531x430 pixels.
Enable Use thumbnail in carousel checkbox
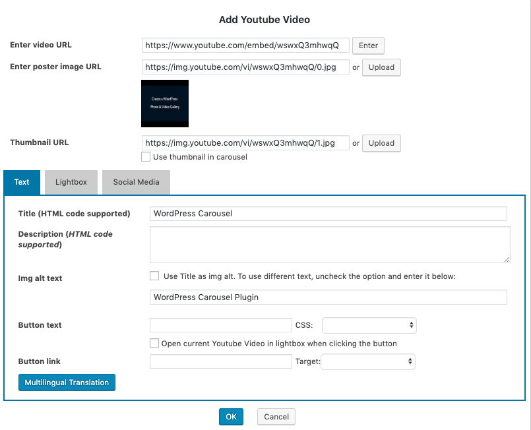tap(146, 157)
